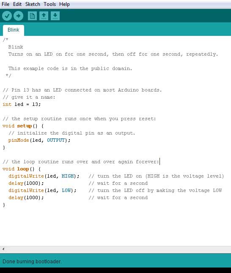Select the Blink sketch tab
The height and width of the screenshot is (273, 231).
pos(14,30)
